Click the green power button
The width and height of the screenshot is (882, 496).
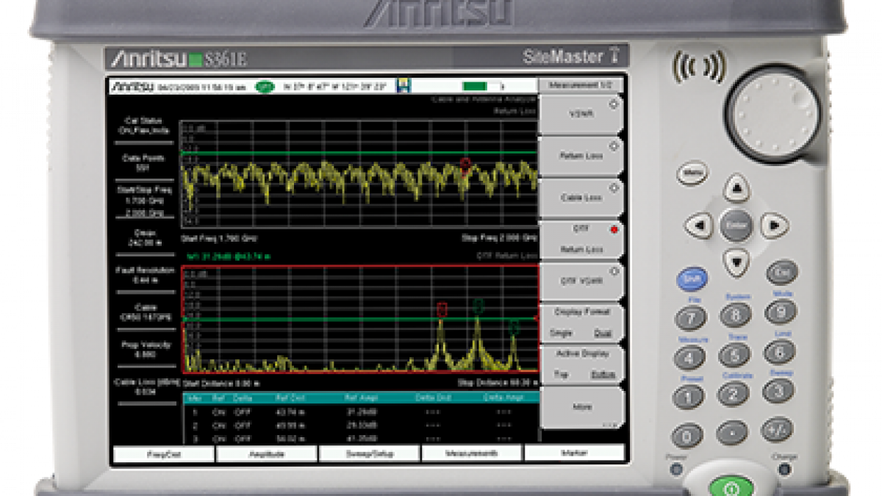tap(731, 486)
